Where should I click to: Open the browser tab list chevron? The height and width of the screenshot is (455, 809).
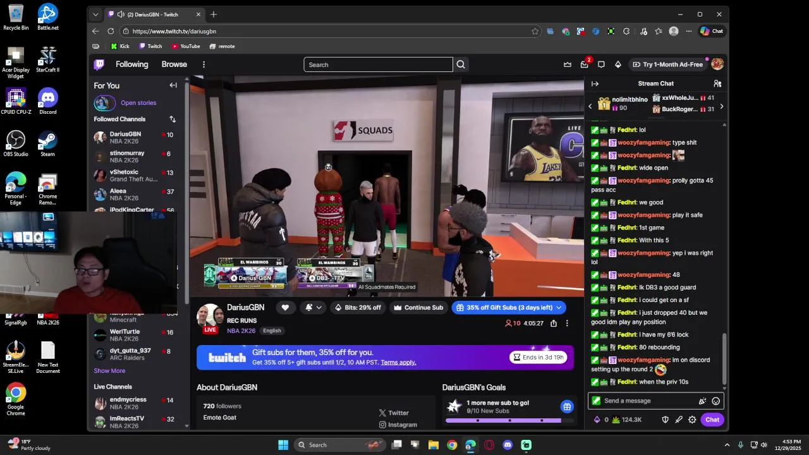click(95, 15)
